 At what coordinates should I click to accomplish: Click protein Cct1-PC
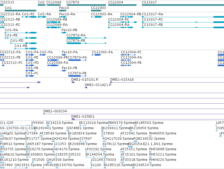[x=30, y=76]
